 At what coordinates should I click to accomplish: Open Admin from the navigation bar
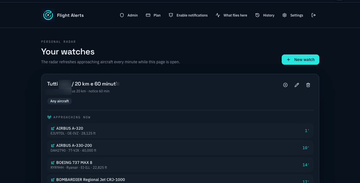[x=129, y=15]
